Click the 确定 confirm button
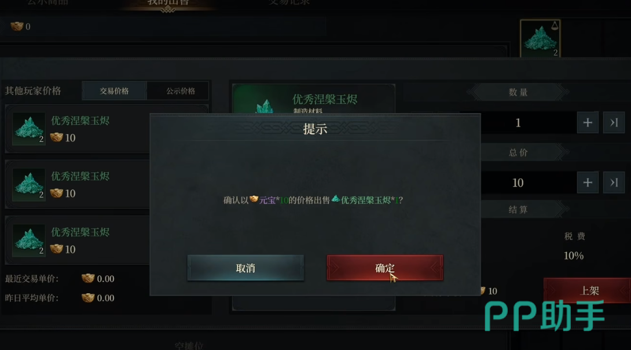631x350 pixels. click(x=385, y=268)
